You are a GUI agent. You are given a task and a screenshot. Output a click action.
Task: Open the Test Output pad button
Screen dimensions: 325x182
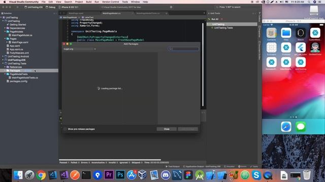point(173,166)
